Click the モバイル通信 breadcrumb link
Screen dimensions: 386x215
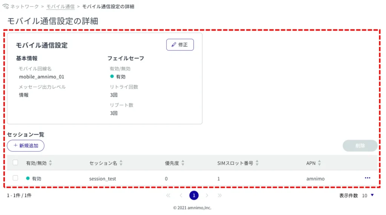tap(60, 7)
